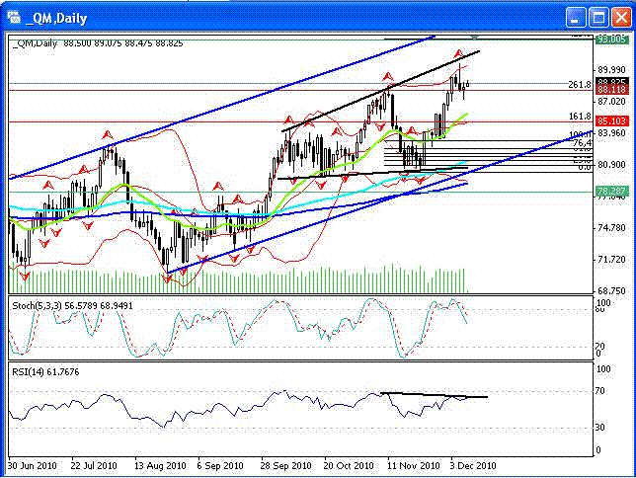Click the 87.020 price axis value
Viewport: 636px width, 478px height.
coord(612,101)
